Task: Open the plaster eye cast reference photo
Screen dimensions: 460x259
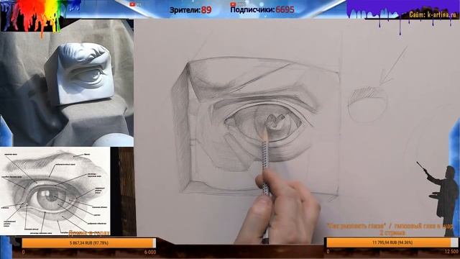Action: click(67, 83)
